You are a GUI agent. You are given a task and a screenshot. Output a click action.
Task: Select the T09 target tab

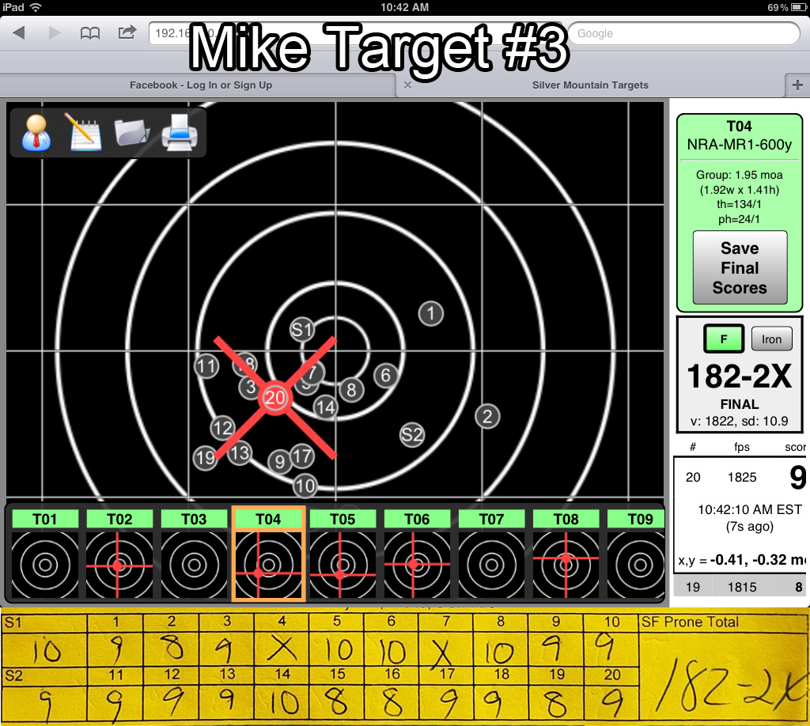click(637, 519)
